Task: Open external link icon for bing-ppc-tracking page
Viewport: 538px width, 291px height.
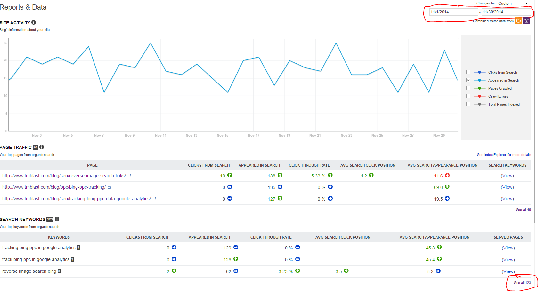Action: [x=110, y=187]
